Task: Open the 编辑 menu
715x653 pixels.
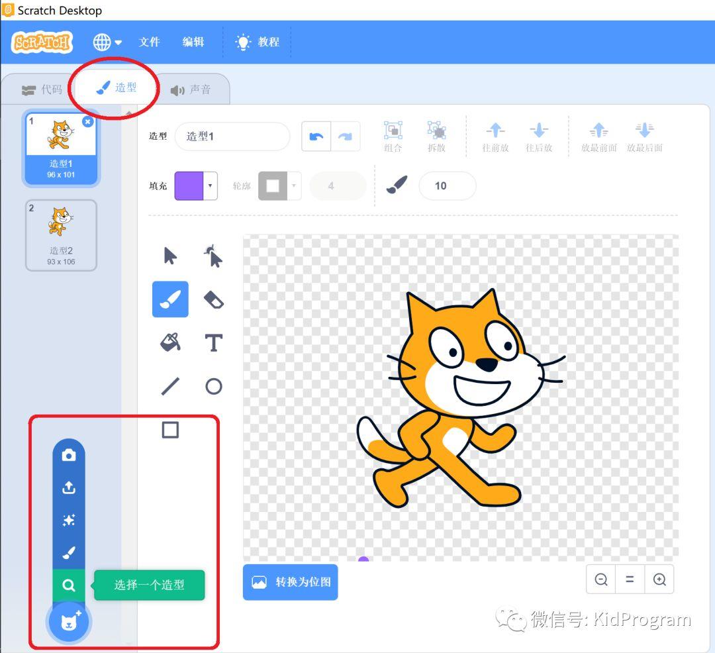Action: (x=193, y=42)
